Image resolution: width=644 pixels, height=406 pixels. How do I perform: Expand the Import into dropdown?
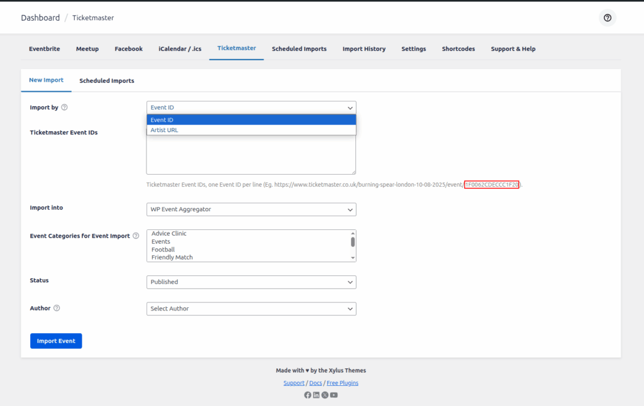(x=251, y=209)
